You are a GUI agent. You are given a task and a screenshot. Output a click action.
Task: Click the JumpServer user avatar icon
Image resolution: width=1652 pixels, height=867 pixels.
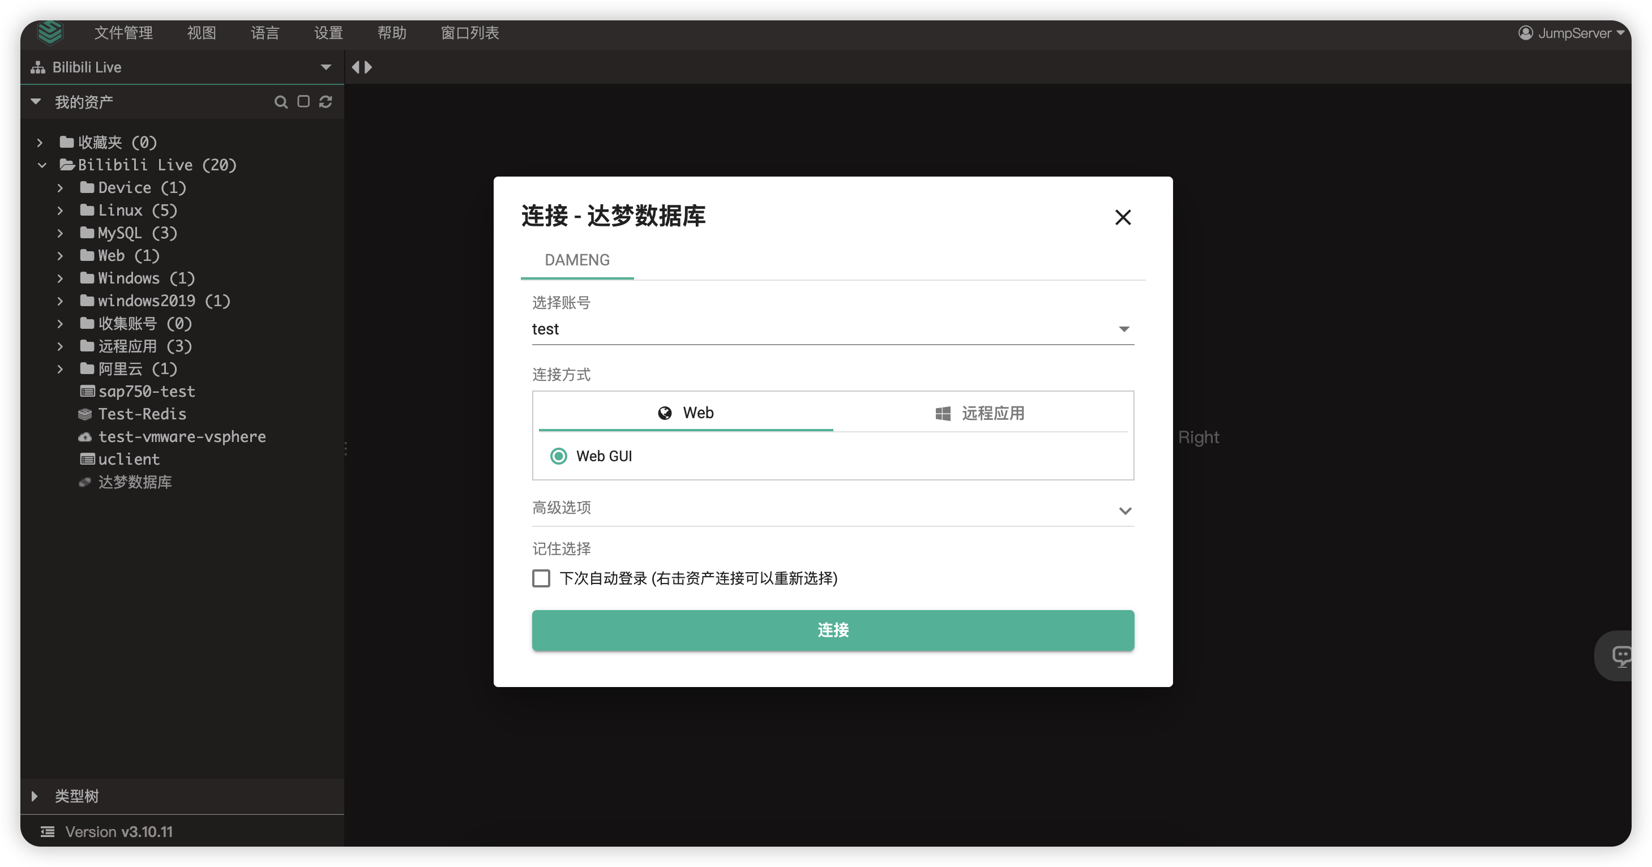point(1525,33)
